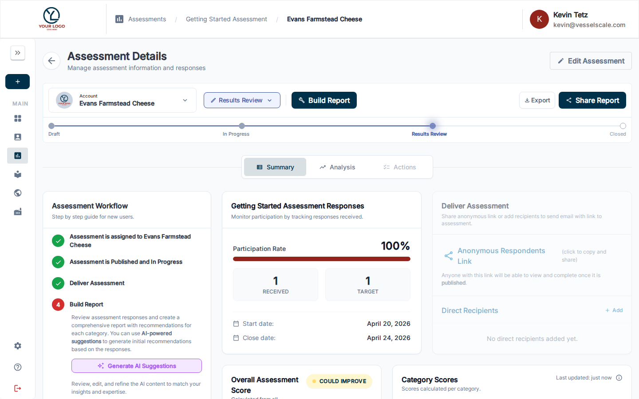Click Share Report button
This screenshot has height=399, width=639.
click(592, 100)
